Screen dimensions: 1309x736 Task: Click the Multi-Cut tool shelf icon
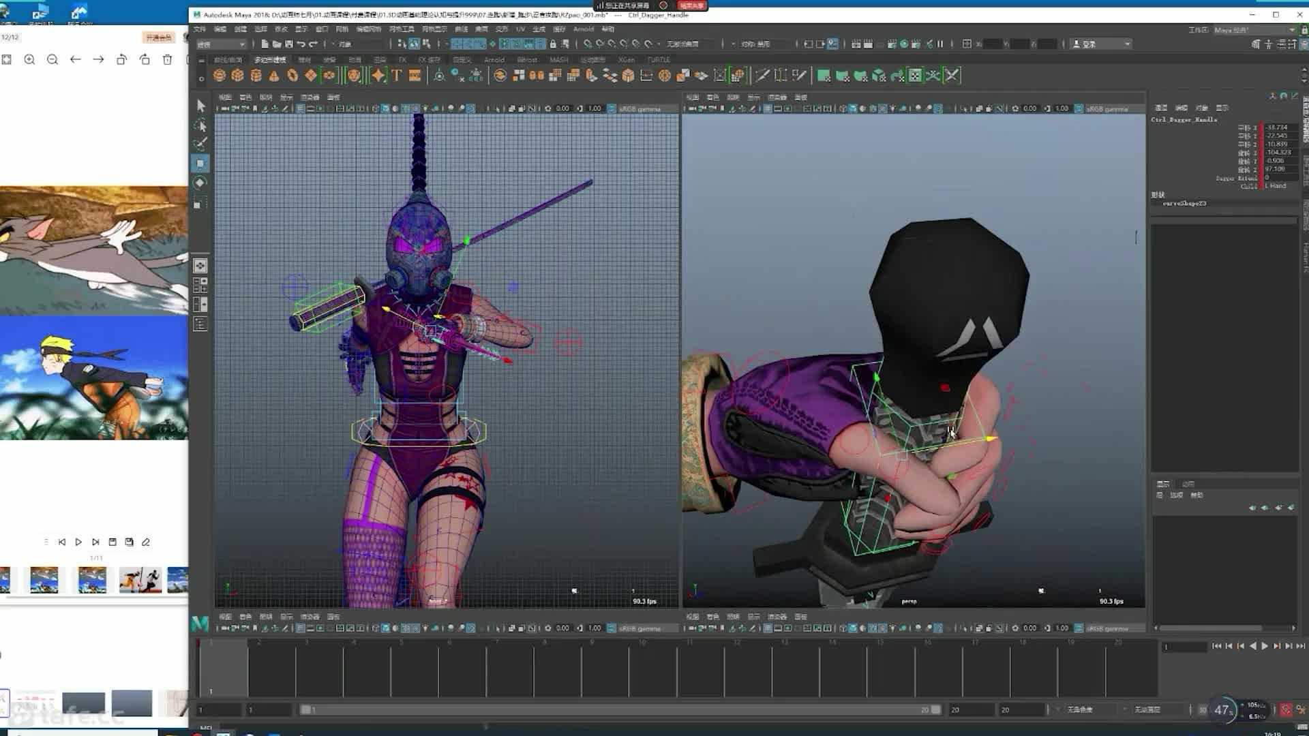762,76
